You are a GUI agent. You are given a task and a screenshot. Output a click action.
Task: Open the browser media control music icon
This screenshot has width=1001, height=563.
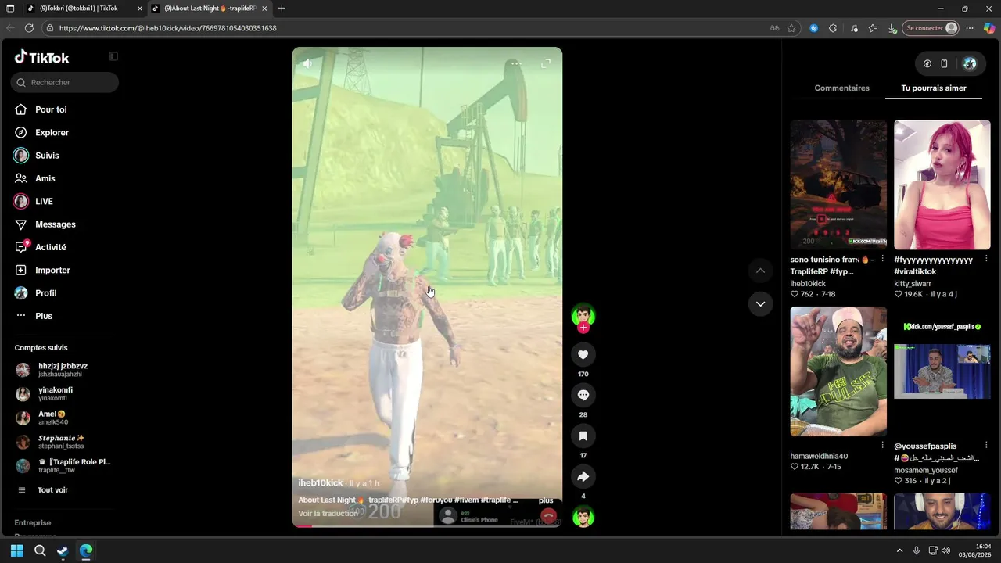(x=852, y=28)
